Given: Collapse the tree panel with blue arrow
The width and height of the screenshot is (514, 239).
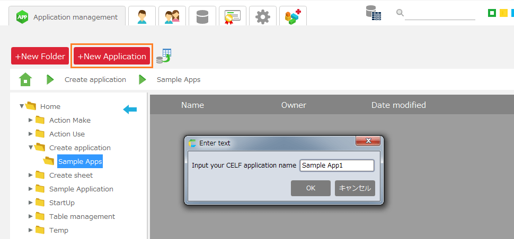Looking at the screenshot, I should click(x=130, y=109).
